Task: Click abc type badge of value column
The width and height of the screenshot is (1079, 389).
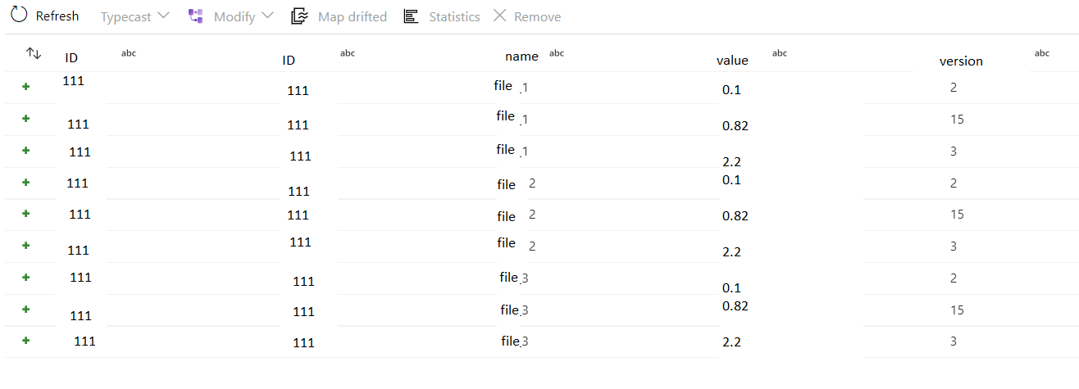Action: 780,53
